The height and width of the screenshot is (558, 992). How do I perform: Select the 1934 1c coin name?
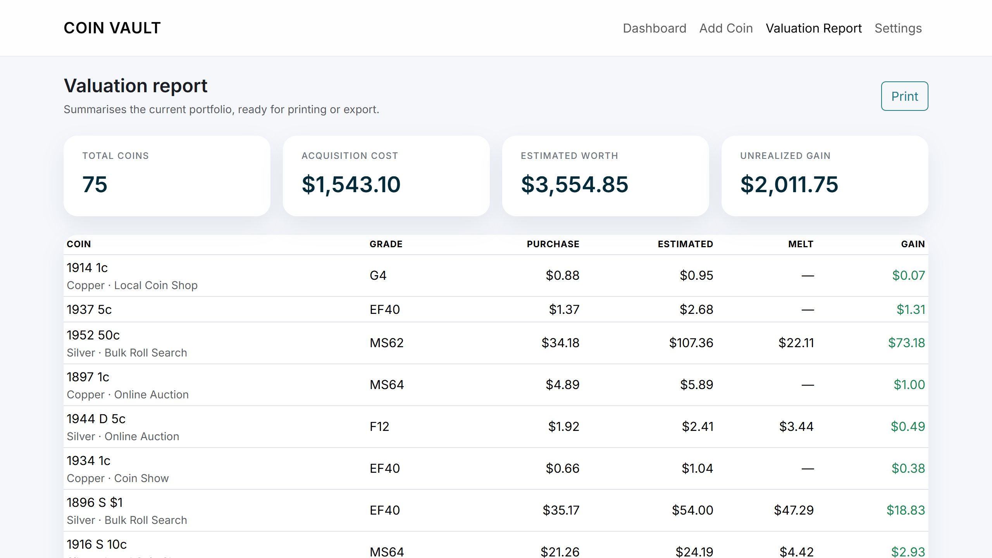pyautogui.click(x=88, y=460)
